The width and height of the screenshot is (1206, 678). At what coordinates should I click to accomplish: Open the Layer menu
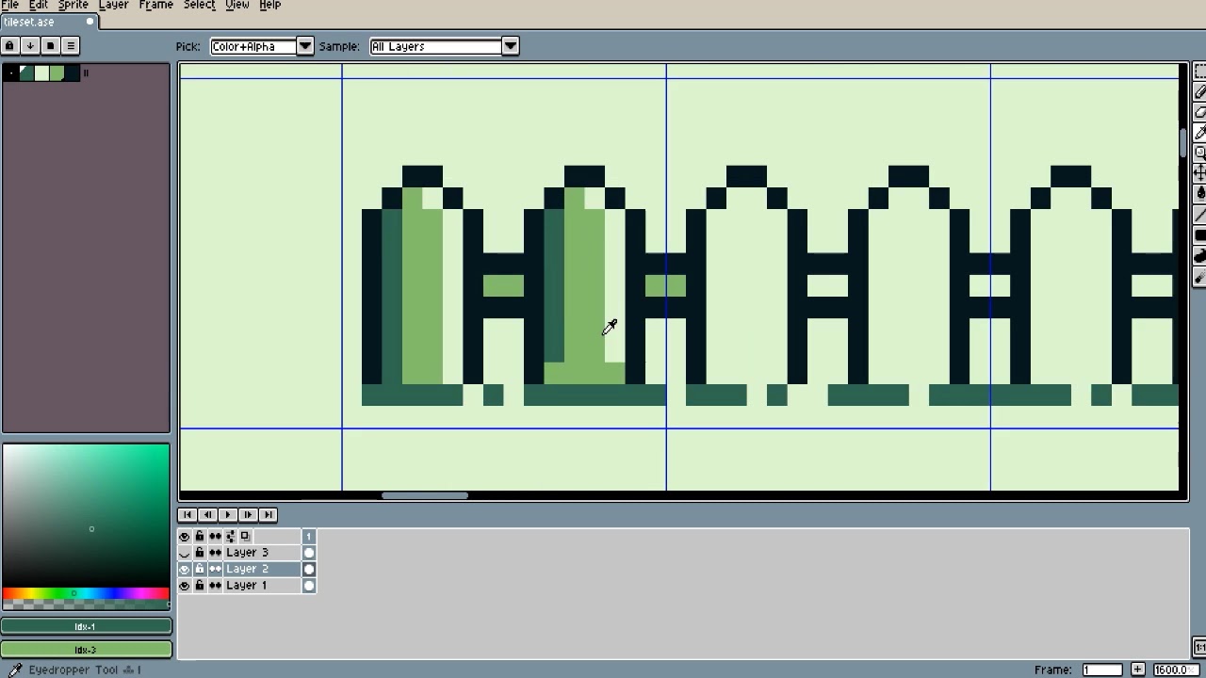[x=113, y=5]
